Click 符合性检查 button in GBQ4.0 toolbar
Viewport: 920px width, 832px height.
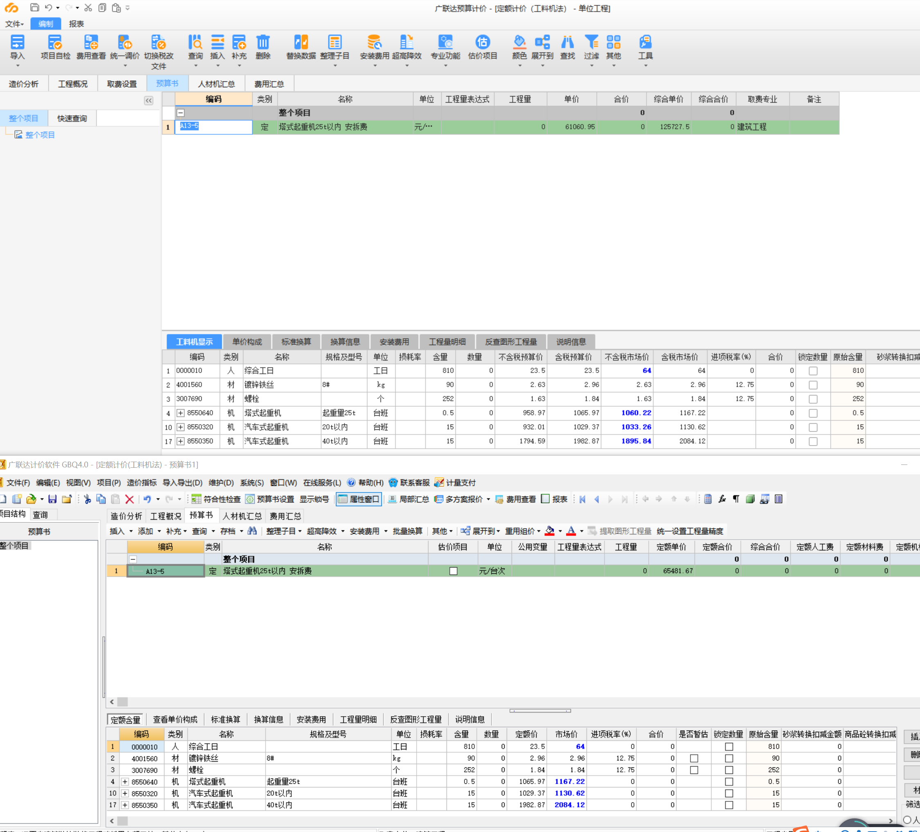(x=216, y=499)
